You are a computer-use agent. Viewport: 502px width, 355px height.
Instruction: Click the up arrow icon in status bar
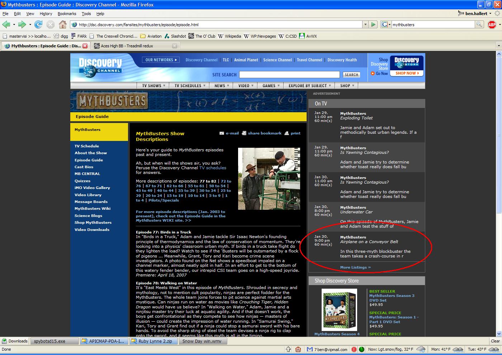[288, 349]
